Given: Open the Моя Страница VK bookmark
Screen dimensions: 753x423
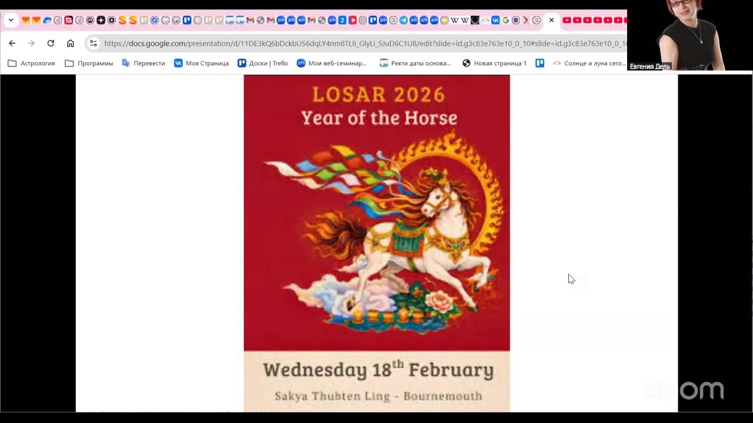Looking at the screenshot, I should (x=201, y=63).
